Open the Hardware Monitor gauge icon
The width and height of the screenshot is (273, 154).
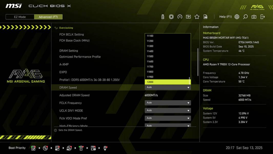pos(180,16)
